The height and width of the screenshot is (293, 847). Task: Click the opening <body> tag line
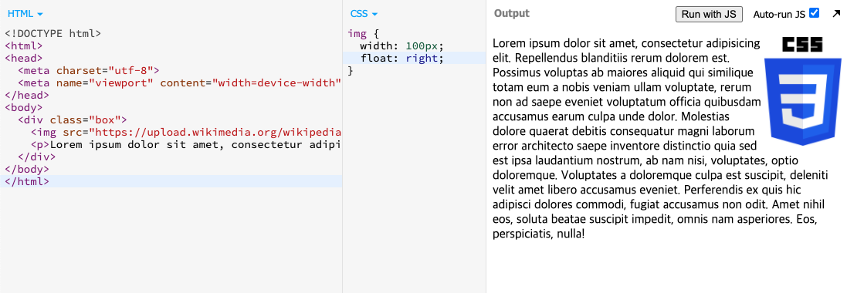click(x=24, y=107)
